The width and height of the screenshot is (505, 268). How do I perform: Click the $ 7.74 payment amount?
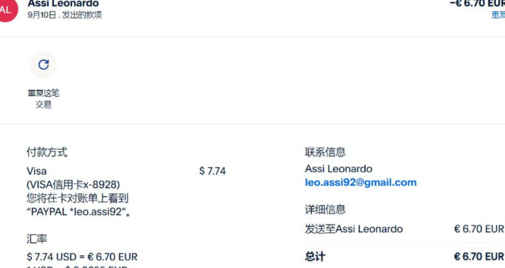(213, 171)
